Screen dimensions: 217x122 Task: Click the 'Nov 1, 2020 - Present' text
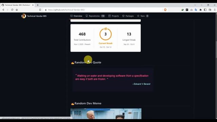pyautogui.click(x=82, y=44)
